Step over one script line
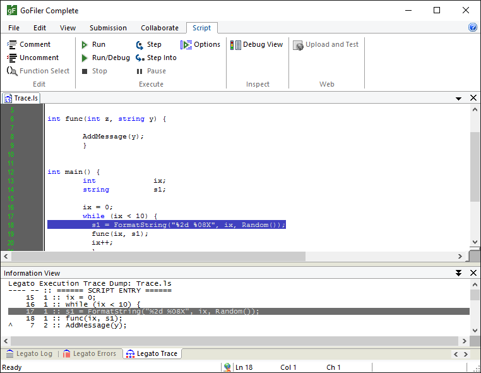The image size is (481, 373). pos(149,44)
